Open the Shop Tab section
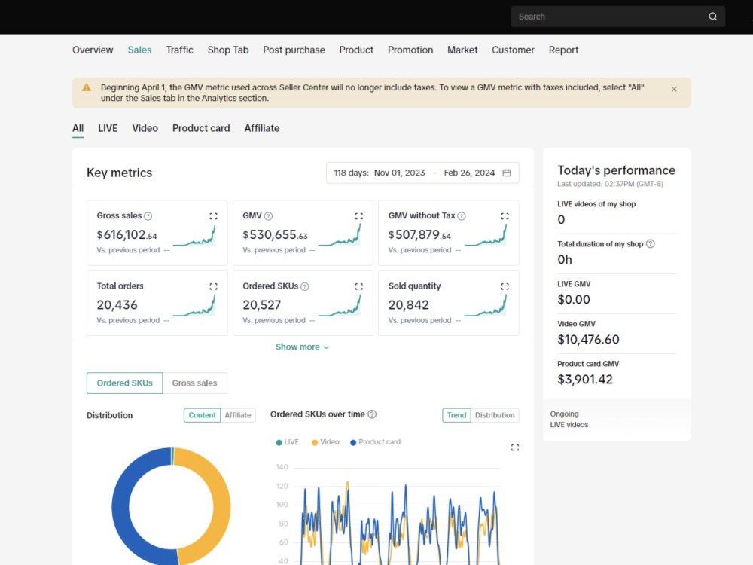The height and width of the screenshot is (565, 753). pyautogui.click(x=228, y=50)
